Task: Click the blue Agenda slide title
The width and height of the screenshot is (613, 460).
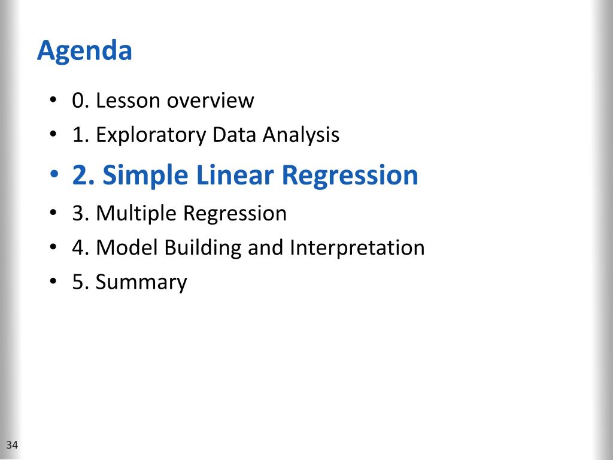Action: pyautogui.click(x=84, y=52)
